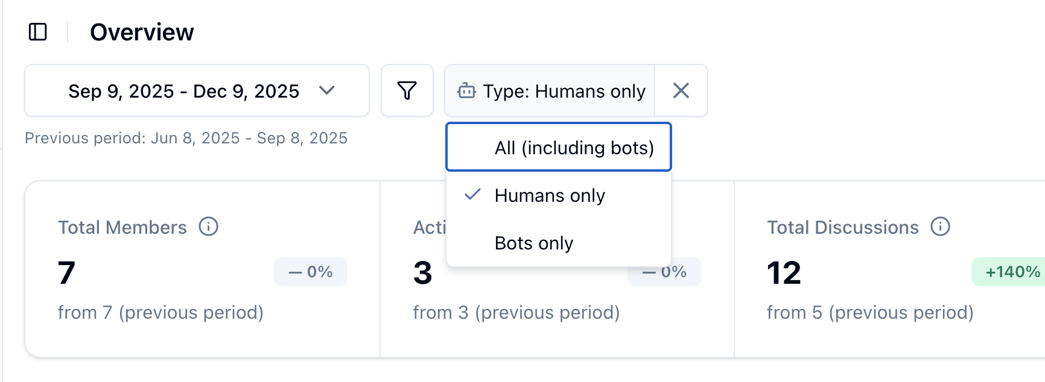
Task: Open the date range dropdown
Action: click(x=197, y=91)
